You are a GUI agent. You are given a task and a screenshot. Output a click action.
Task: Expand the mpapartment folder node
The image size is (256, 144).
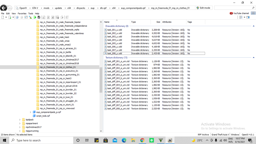[x=20, y=124]
